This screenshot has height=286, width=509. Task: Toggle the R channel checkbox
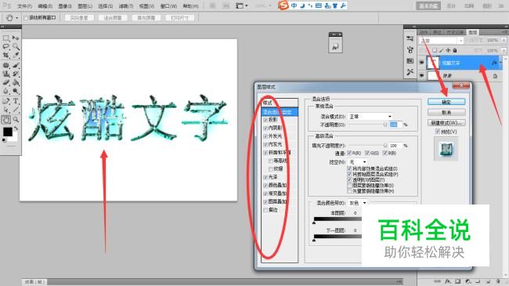(349, 153)
